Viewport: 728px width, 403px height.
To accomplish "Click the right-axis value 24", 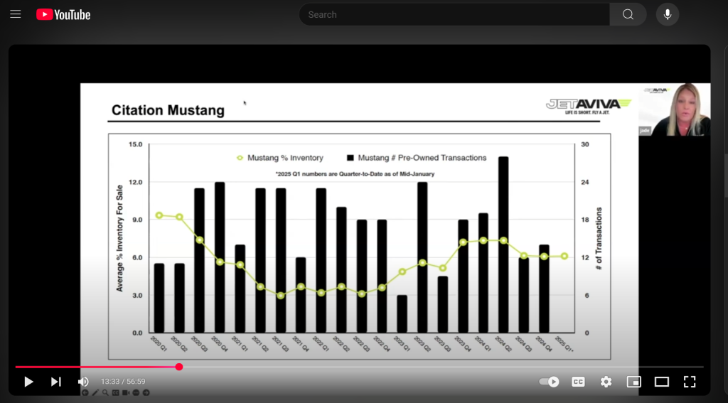I will click(x=585, y=182).
